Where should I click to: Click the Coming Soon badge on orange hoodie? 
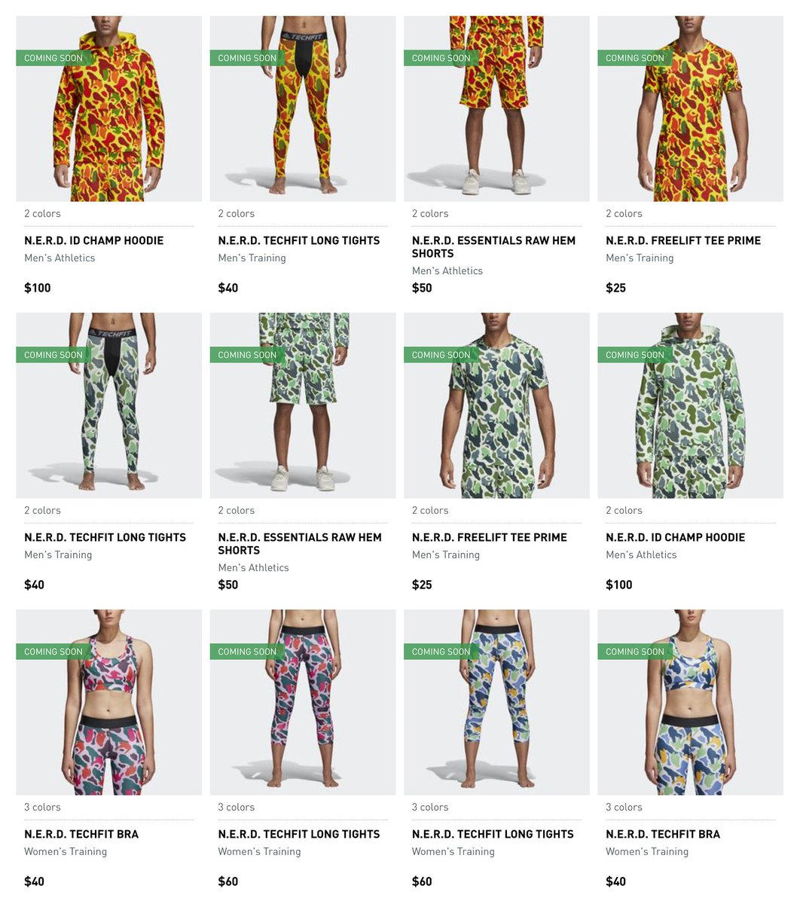click(54, 58)
